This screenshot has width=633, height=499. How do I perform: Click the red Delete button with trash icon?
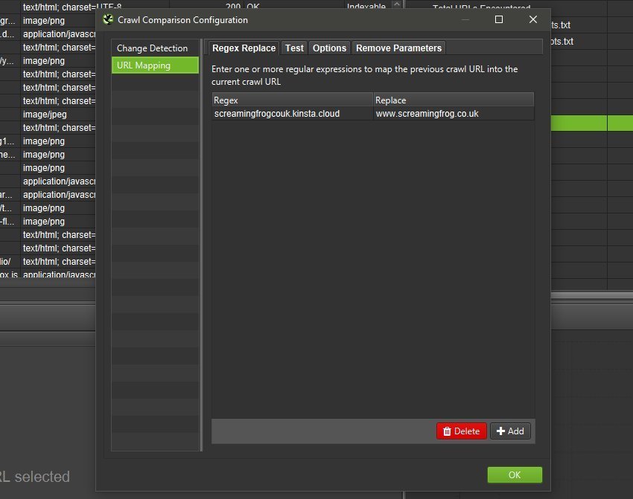click(x=462, y=431)
